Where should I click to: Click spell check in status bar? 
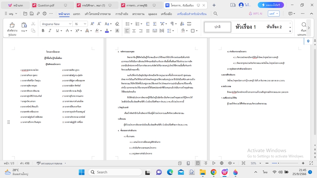click(49, 163)
